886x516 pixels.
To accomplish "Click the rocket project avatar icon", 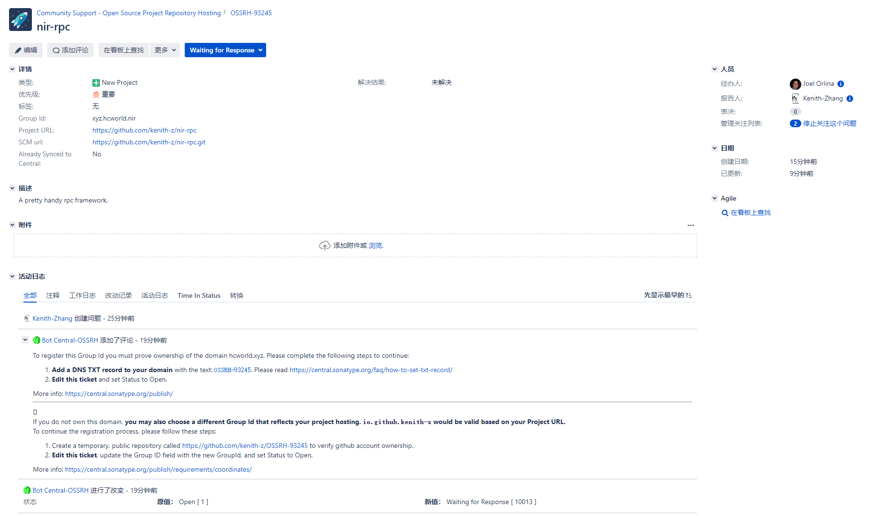I will pos(20,20).
